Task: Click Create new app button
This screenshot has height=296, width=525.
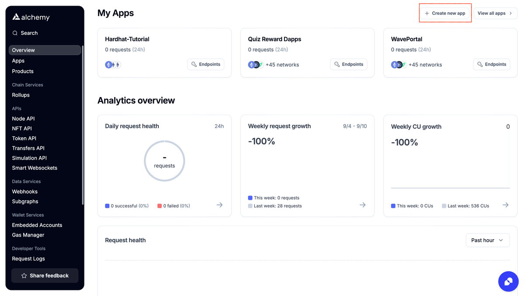Action: (445, 14)
